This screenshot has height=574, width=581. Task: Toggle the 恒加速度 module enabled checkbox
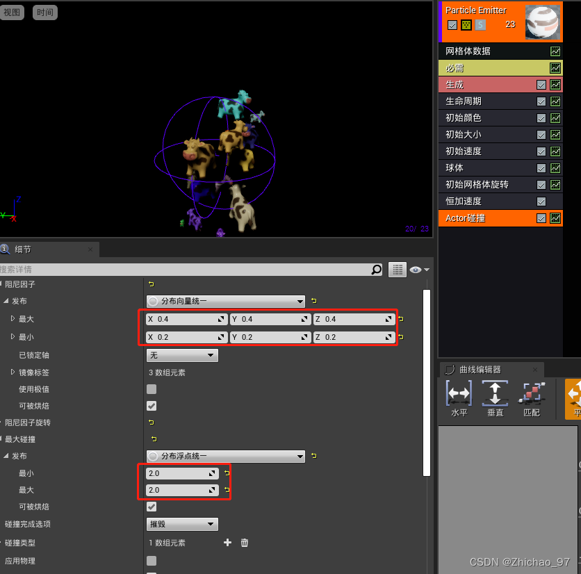pyautogui.click(x=541, y=202)
